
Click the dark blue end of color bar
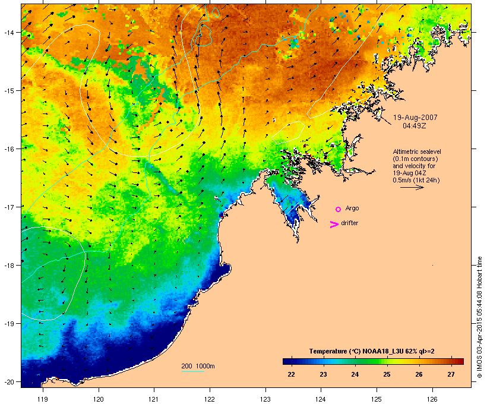[x=287, y=361]
